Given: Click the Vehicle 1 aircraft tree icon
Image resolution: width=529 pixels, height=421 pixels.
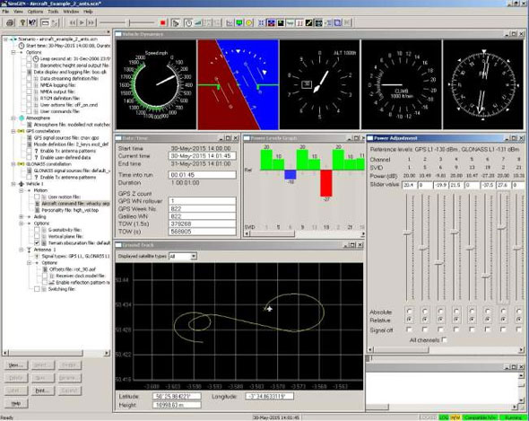Looking at the screenshot, I should (x=21, y=184).
